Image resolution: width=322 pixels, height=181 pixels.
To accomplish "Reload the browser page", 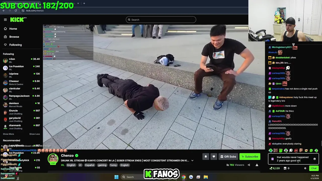I will click(16, 11).
